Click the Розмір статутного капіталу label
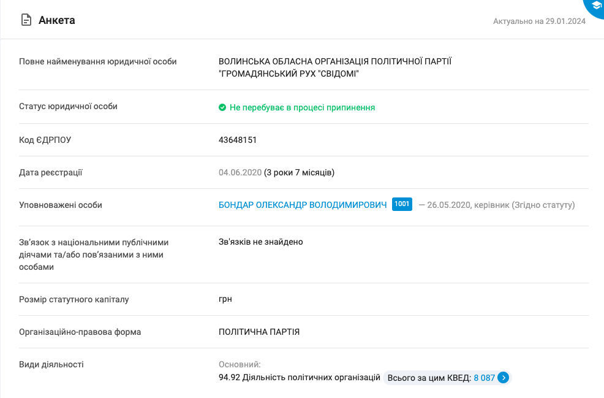The image size is (604, 398). click(74, 299)
